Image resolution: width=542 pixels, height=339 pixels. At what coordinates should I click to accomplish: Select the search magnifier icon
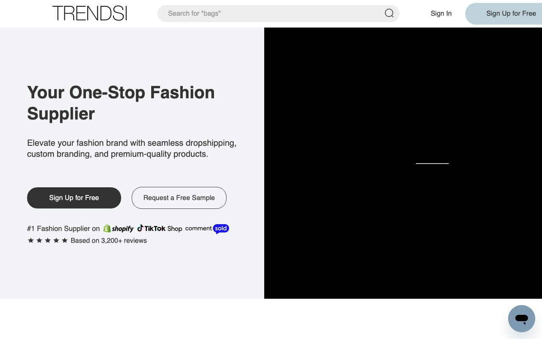point(389,13)
